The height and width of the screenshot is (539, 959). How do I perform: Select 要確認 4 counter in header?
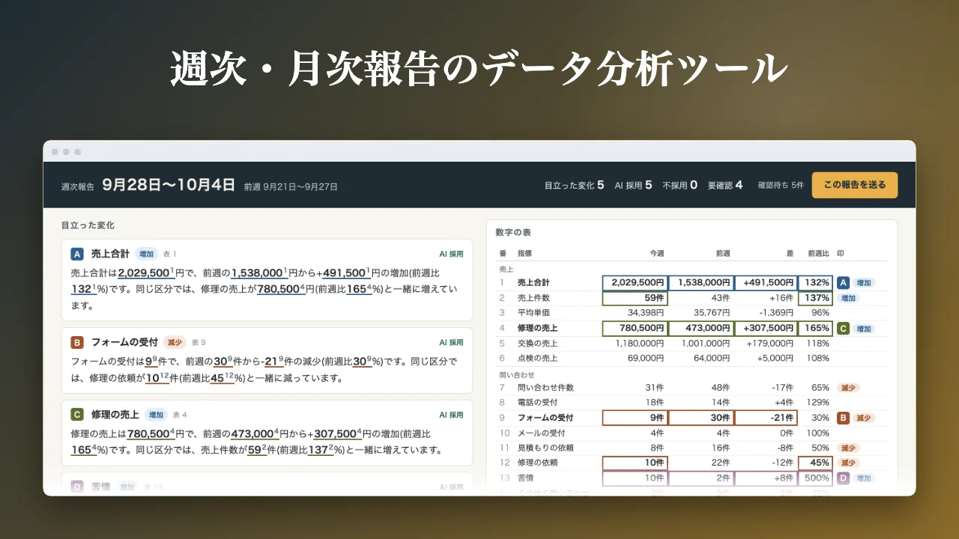coord(725,185)
